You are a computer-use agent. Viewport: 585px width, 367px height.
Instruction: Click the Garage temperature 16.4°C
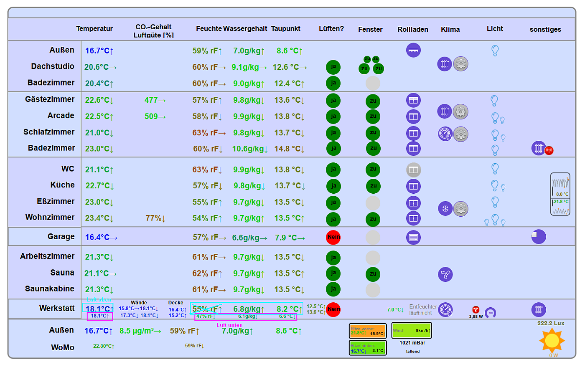[101, 238]
